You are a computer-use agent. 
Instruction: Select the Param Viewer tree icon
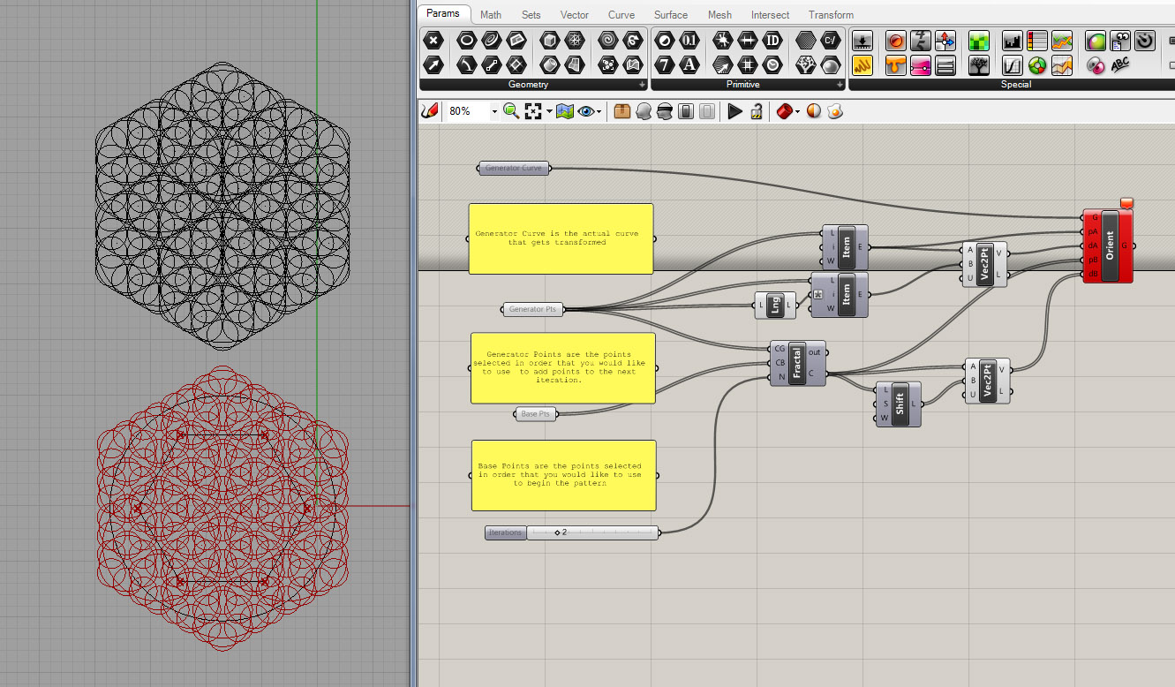(978, 64)
